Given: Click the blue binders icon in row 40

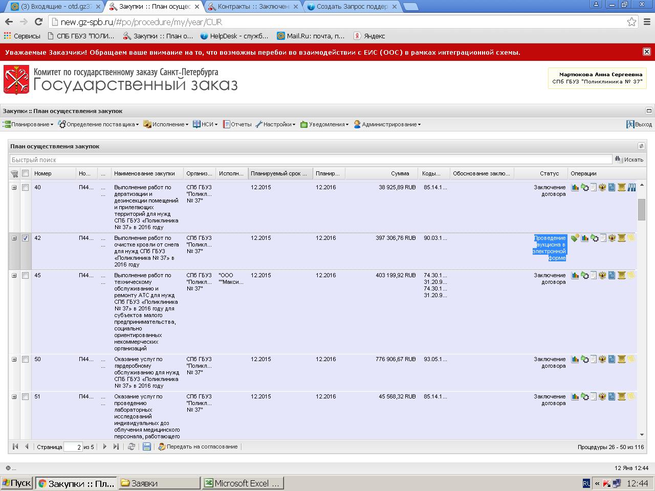Looking at the screenshot, I should 631,188.
